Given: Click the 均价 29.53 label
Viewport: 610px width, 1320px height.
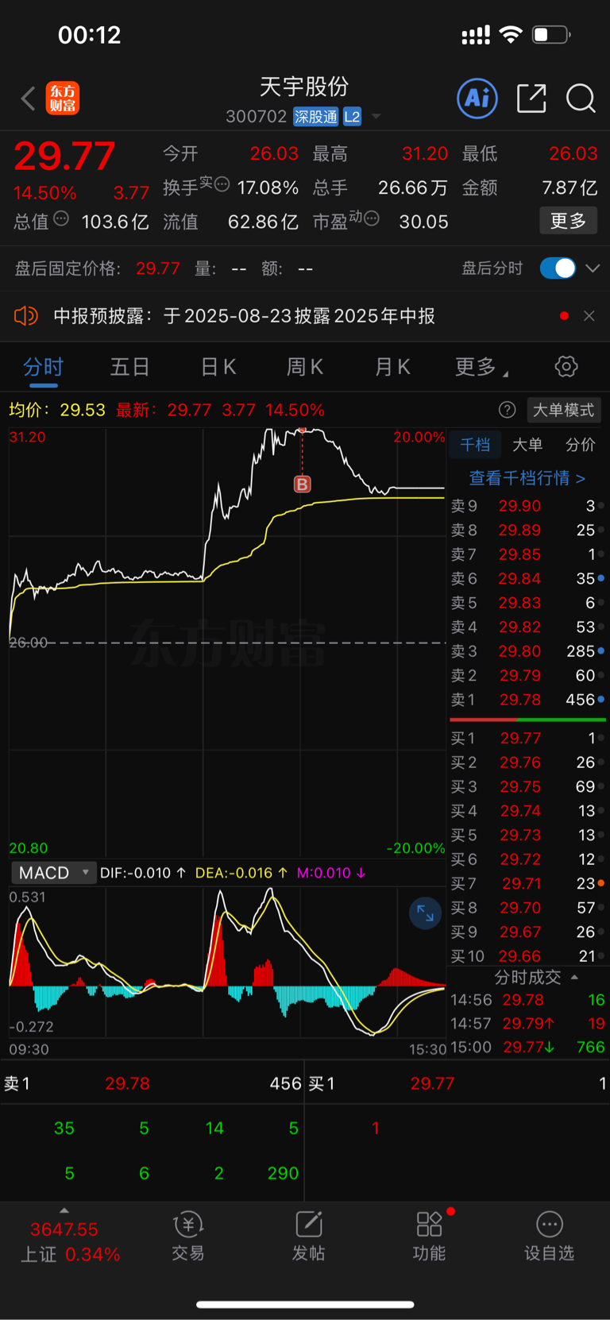Looking at the screenshot, I should tap(57, 410).
